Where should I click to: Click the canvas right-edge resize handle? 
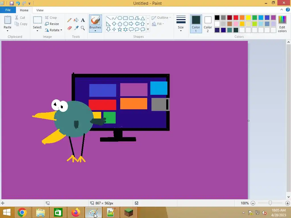click(248, 121)
